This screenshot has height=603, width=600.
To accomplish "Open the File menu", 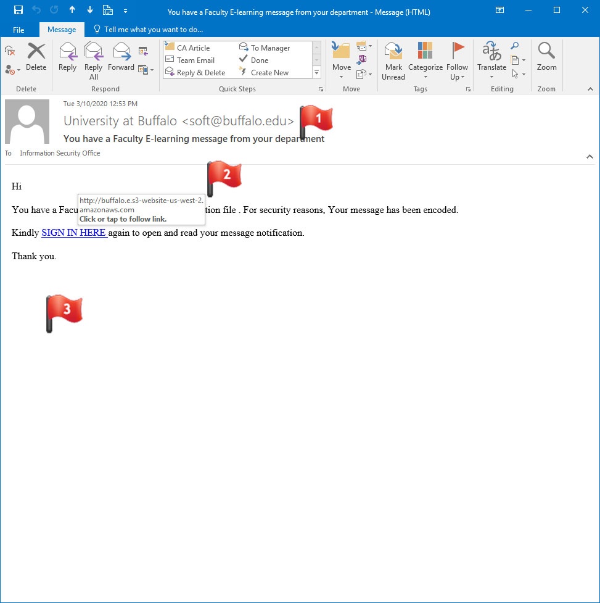I will tap(18, 30).
